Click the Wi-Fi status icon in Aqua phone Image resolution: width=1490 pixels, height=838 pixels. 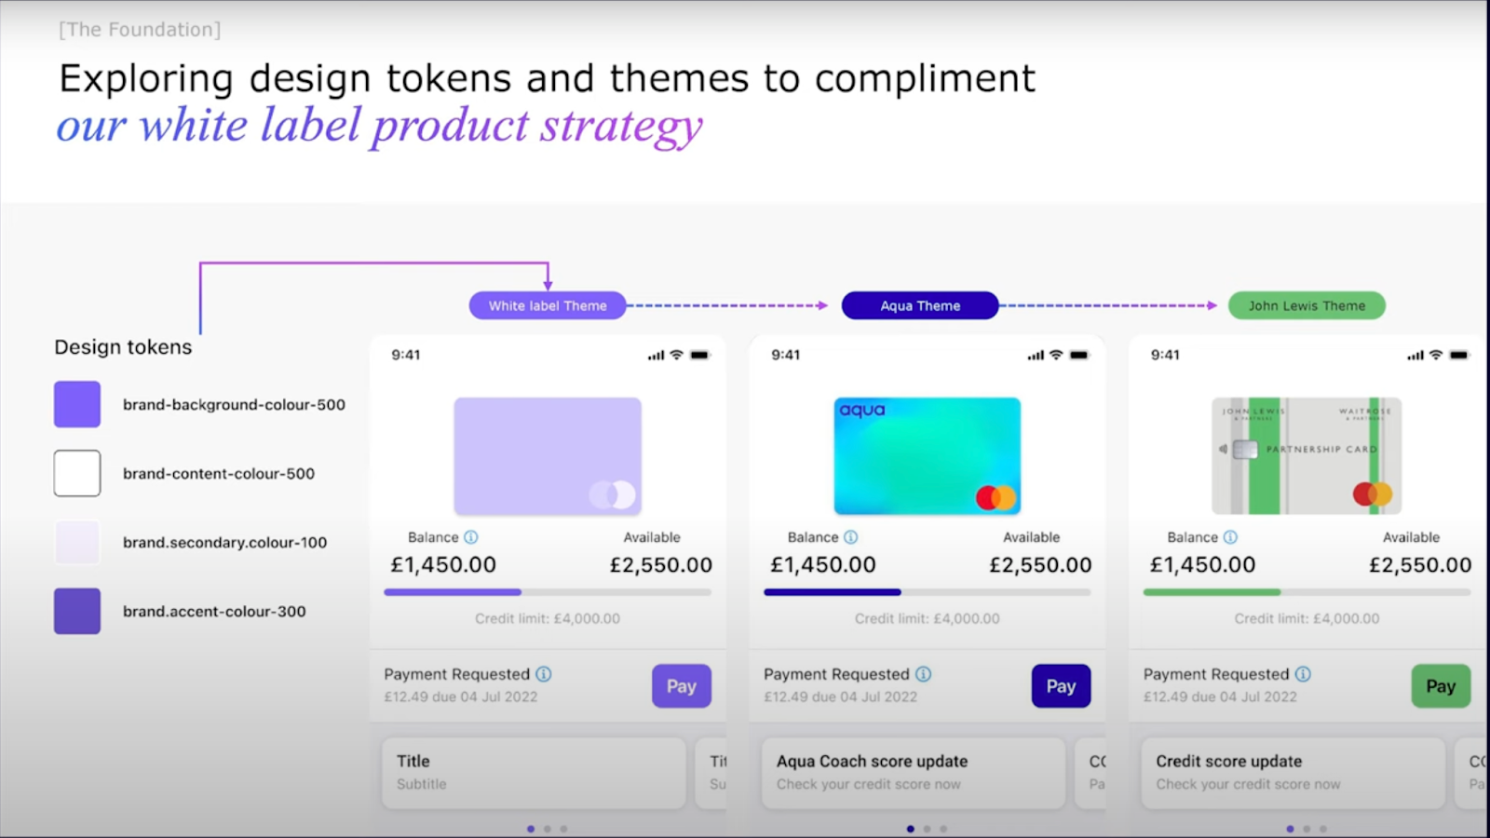click(x=1056, y=355)
